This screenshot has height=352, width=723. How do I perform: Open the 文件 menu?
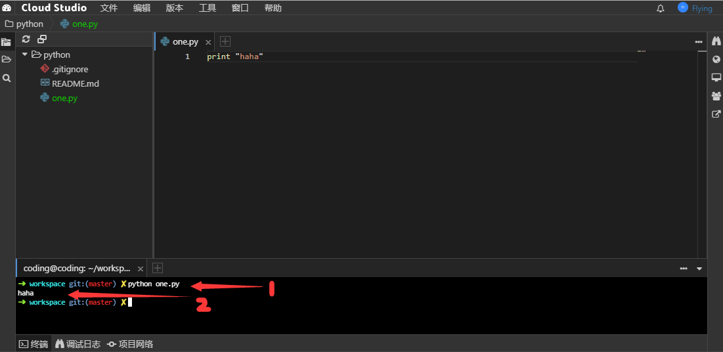[x=109, y=8]
